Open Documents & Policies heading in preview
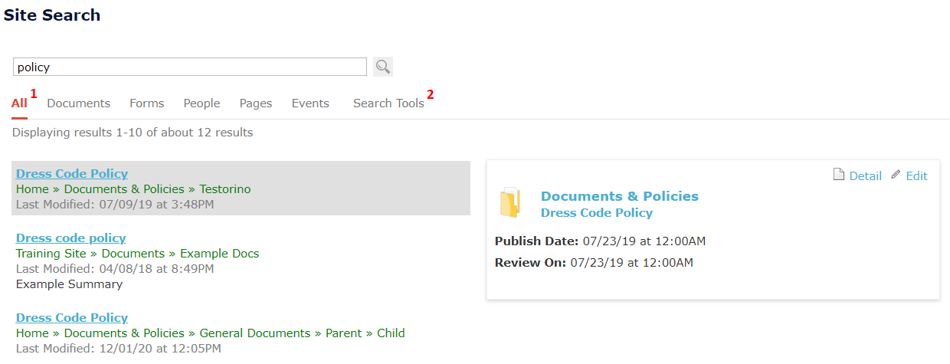 [x=620, y=196]
